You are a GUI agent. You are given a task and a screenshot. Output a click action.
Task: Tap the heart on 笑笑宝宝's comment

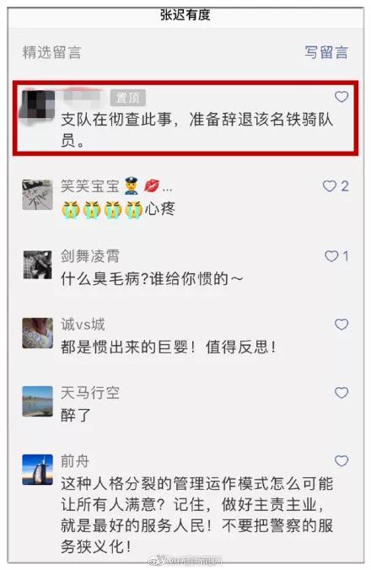(330, 186)
